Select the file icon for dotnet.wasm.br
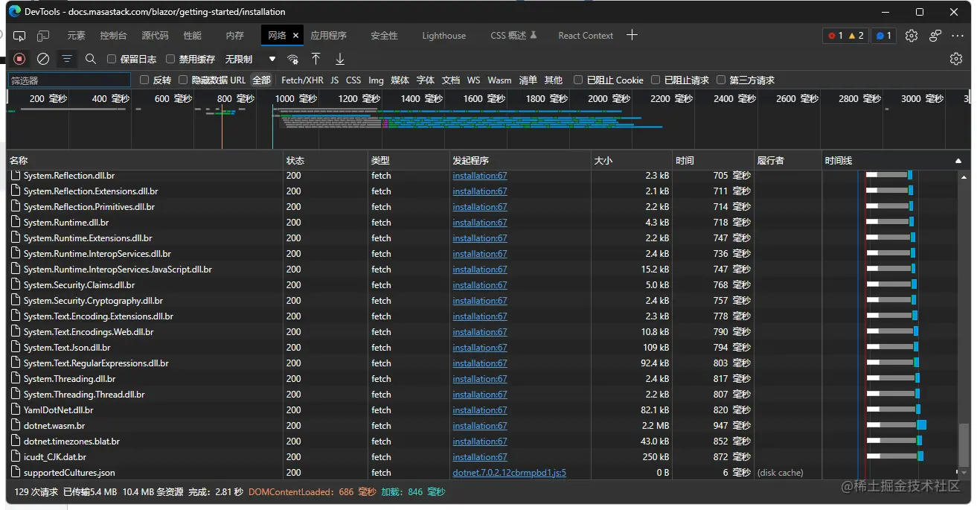 click(16, 426)
